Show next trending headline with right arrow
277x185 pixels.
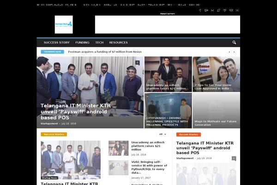[234, 52]
